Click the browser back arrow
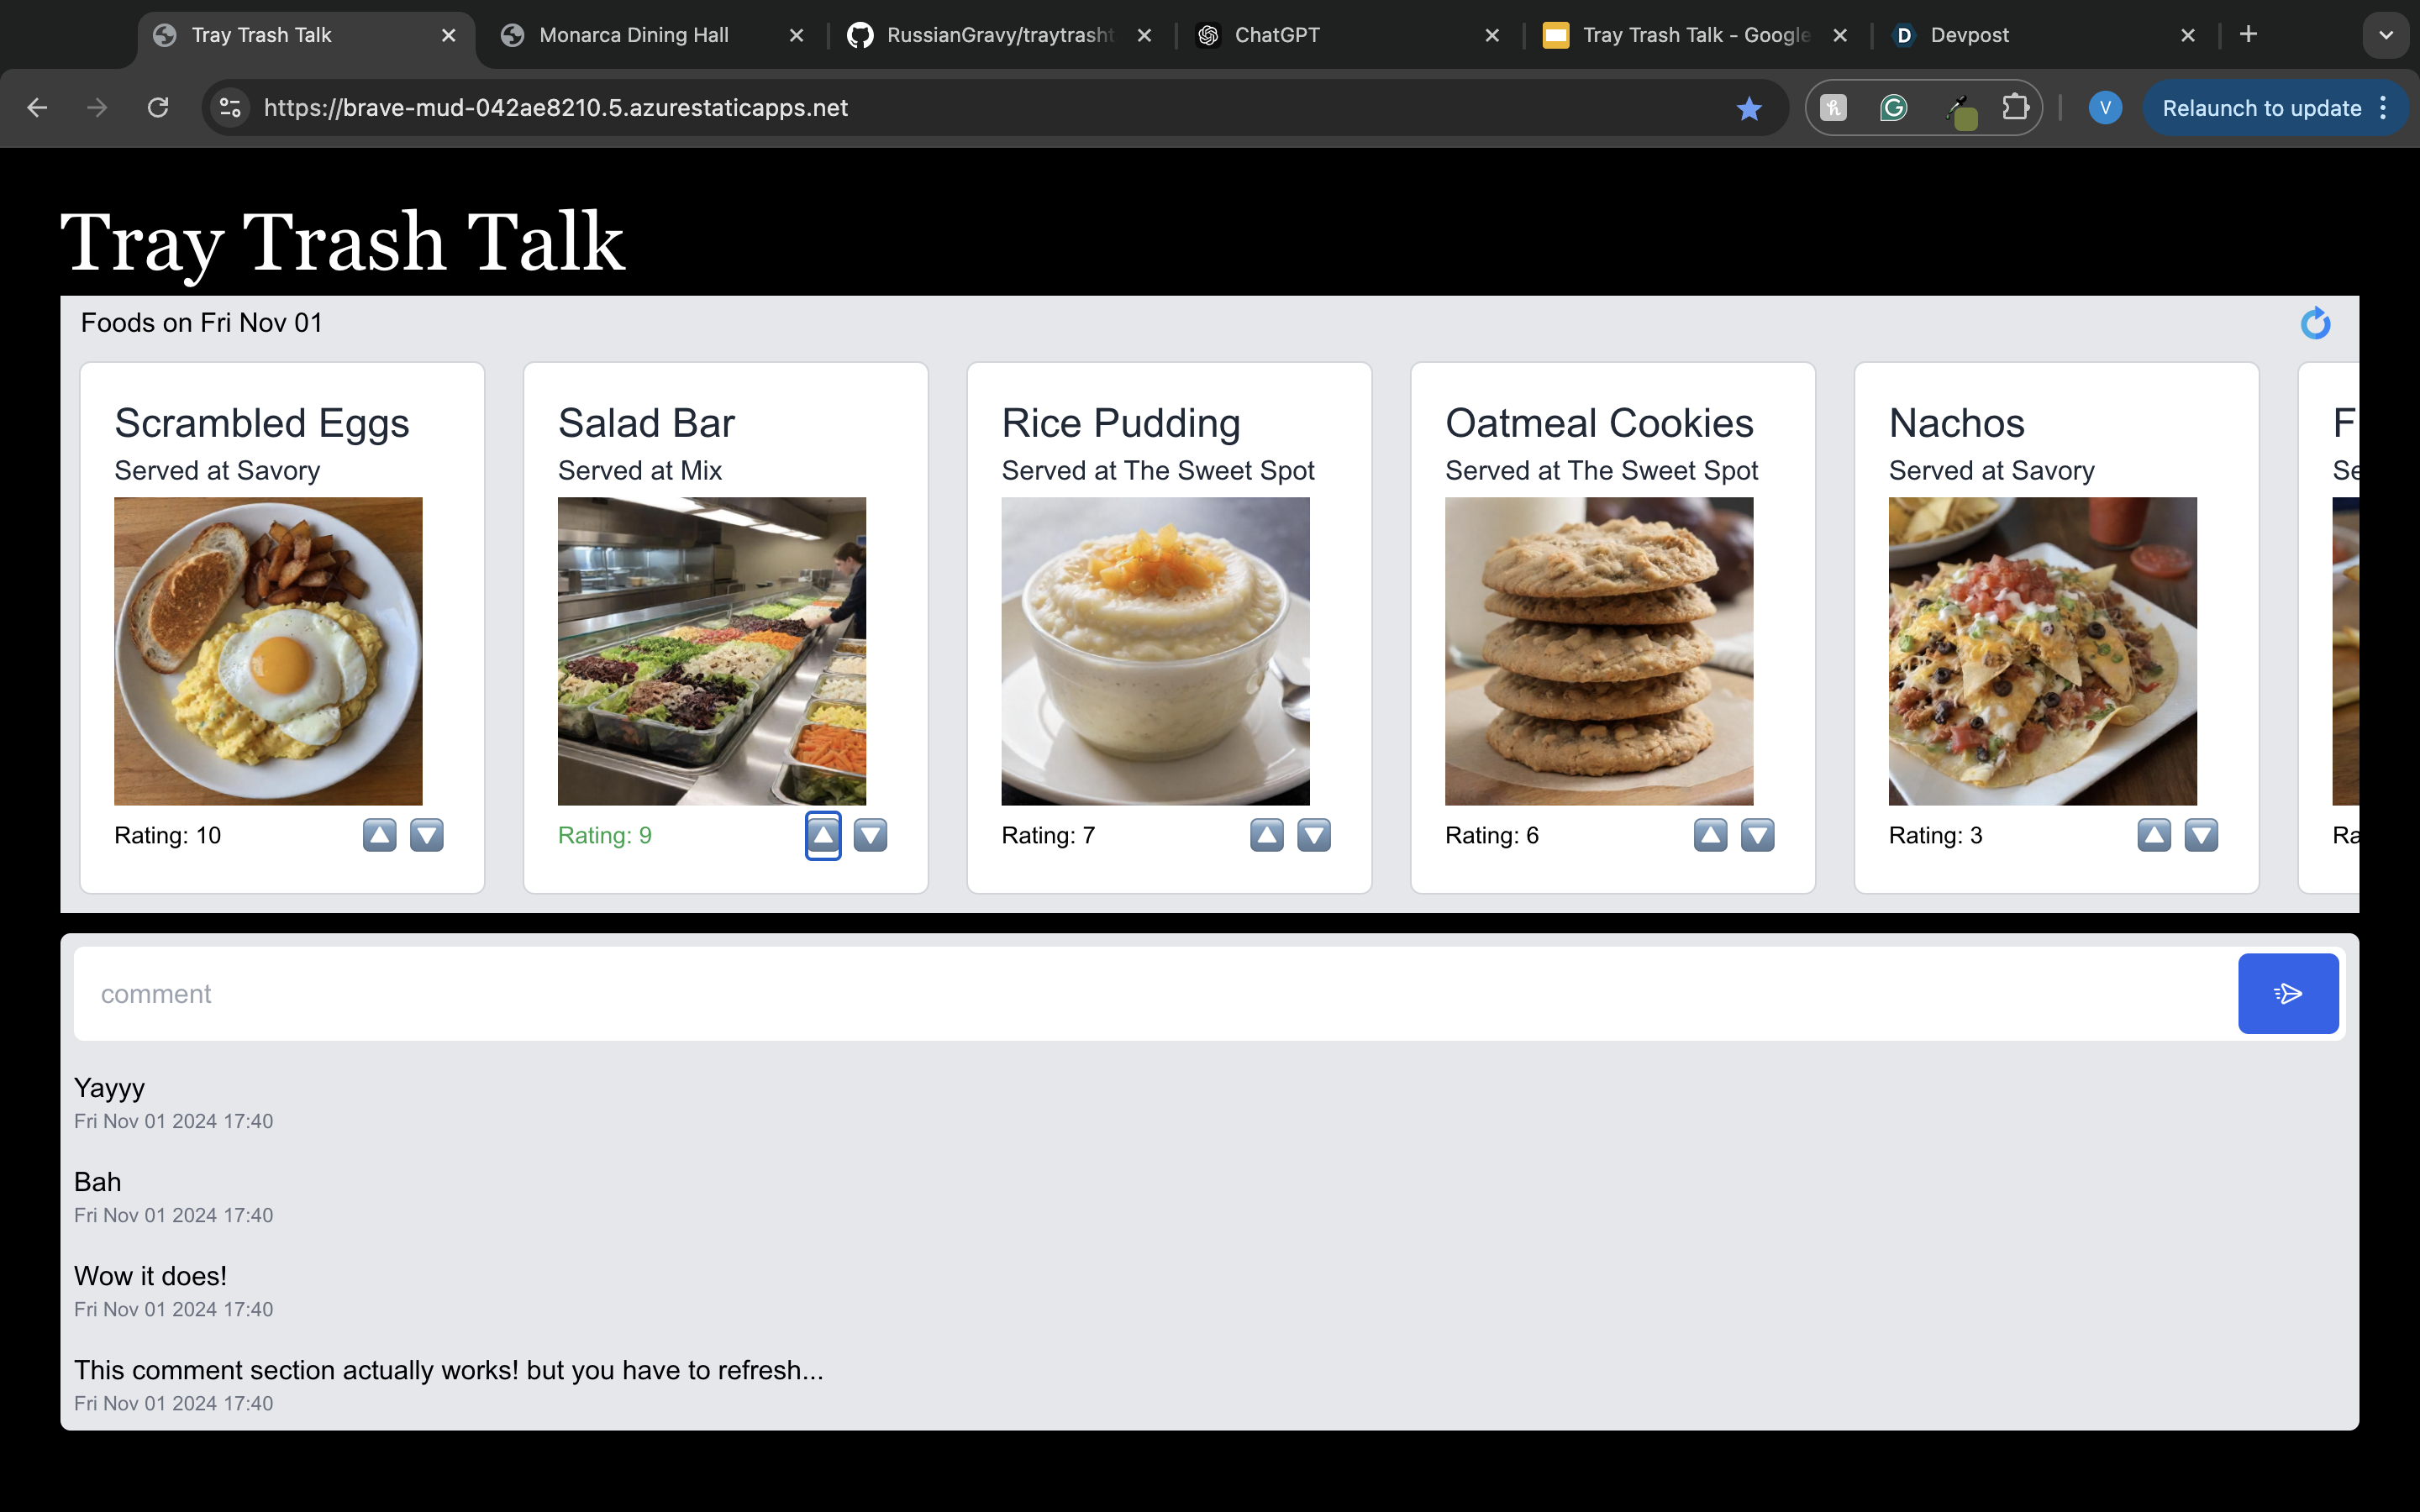Image resolution: width=2420 pixels, height=1512 pixels. point(37,107)
